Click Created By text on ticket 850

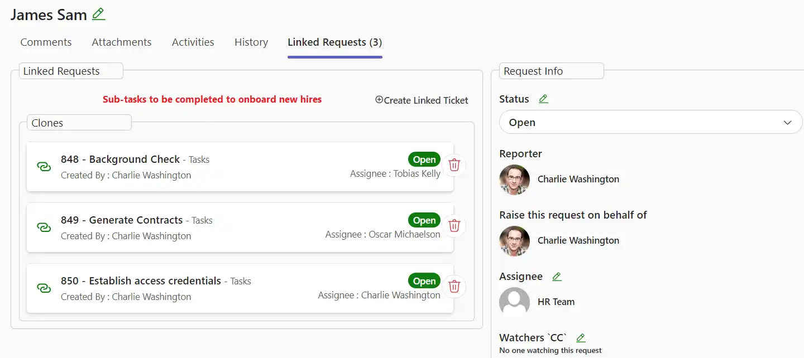(x=126, y=297)
